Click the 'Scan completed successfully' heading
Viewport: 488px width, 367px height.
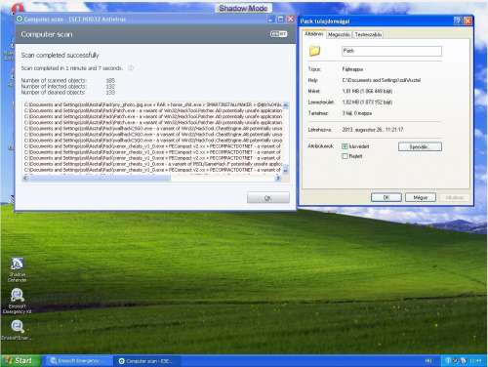[x=60, y=55]
